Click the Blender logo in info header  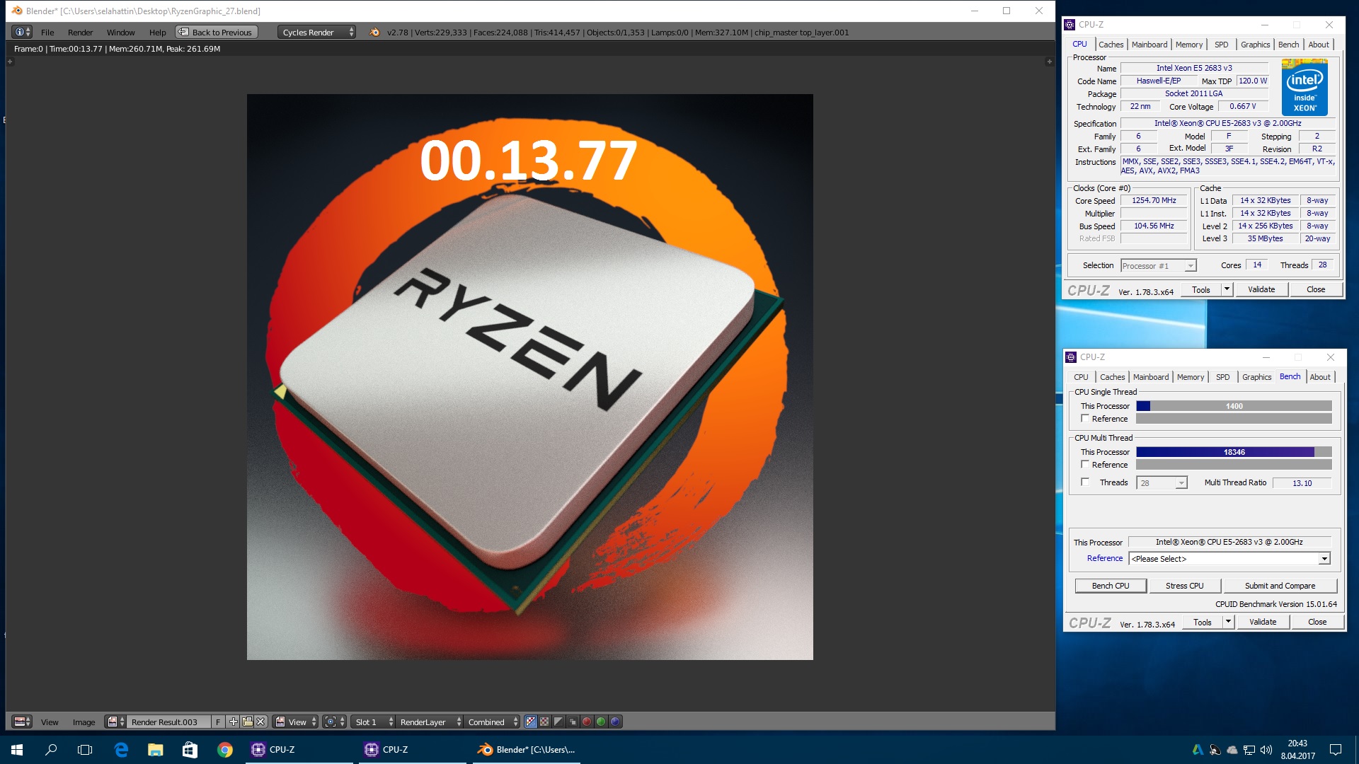coord(374,32)
